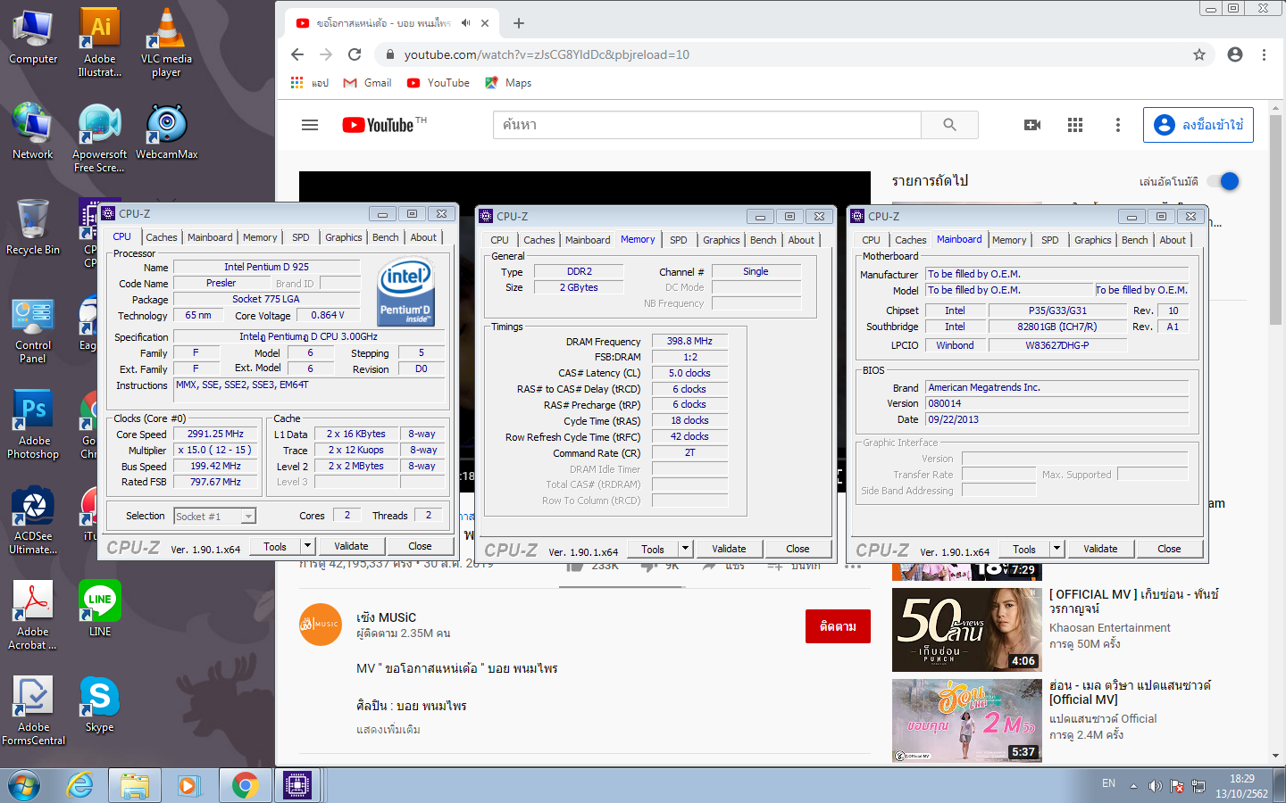This screenshot has width=1286, height=803.
Task: Switch to Caches tab in left CPU-Z window
Action: (162, 237)
